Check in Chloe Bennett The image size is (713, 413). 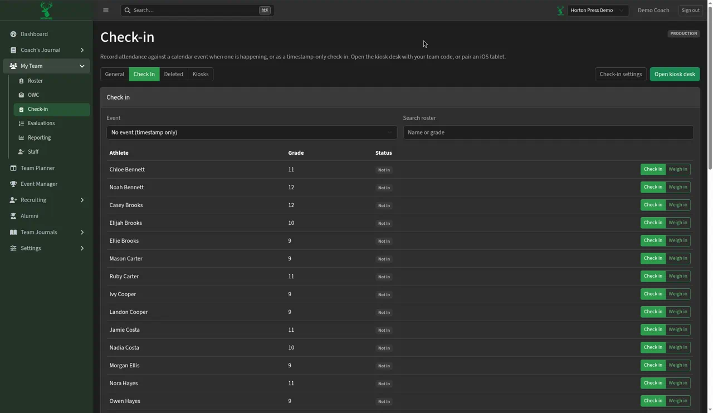click(x=653, y=169)
